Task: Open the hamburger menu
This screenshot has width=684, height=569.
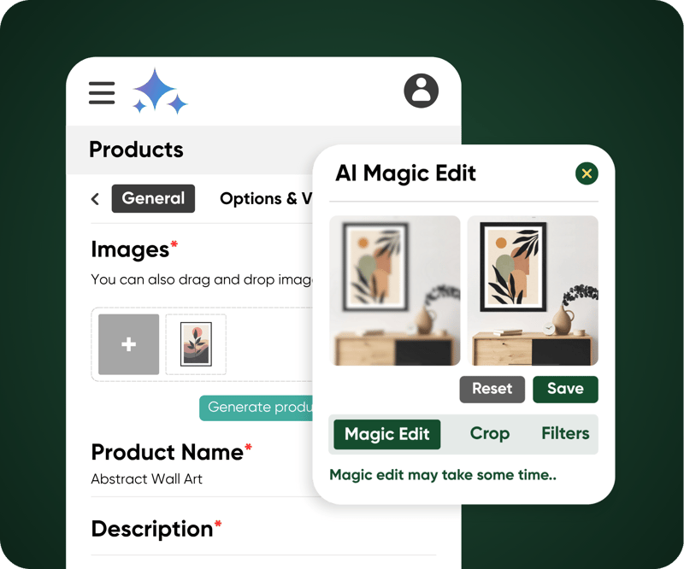Action: [102, 92]
